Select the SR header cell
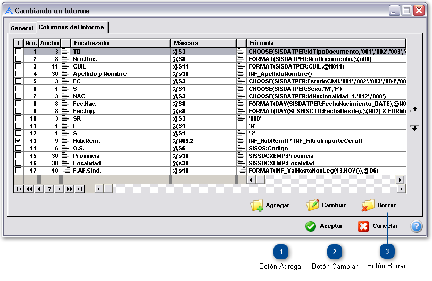 pyautogui.click(x=121, y=118)
